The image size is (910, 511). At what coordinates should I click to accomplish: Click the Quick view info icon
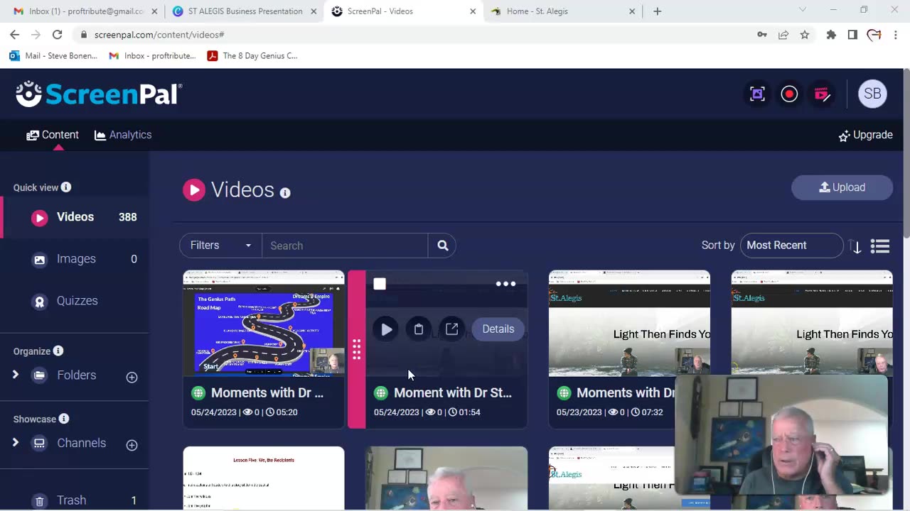pyautogui.click(x=66, y=187)
